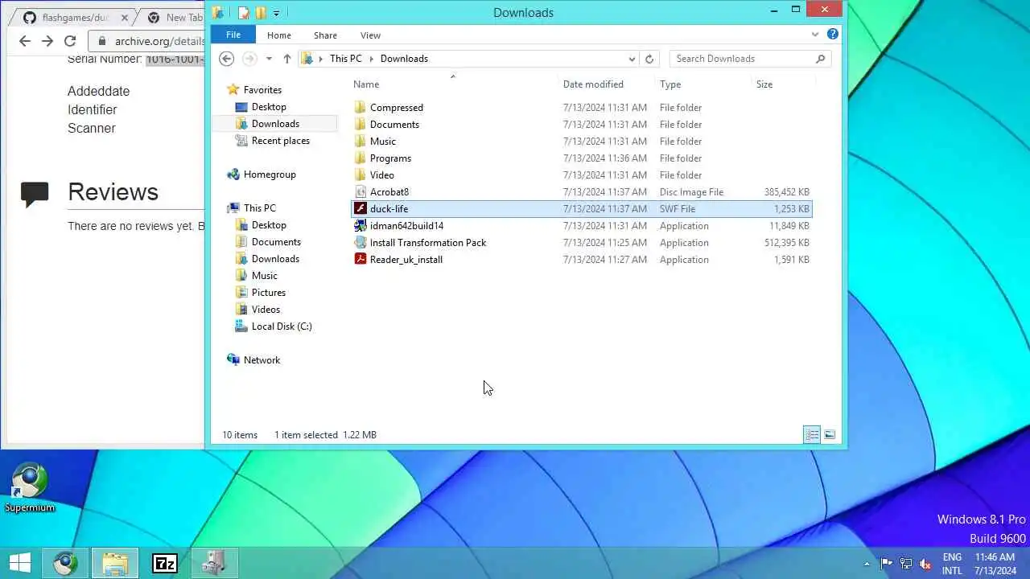Viewport: 1030px width, 579px height.
Task: Open Homegroup in navigation pane
Action: click(x=262, y=175)
